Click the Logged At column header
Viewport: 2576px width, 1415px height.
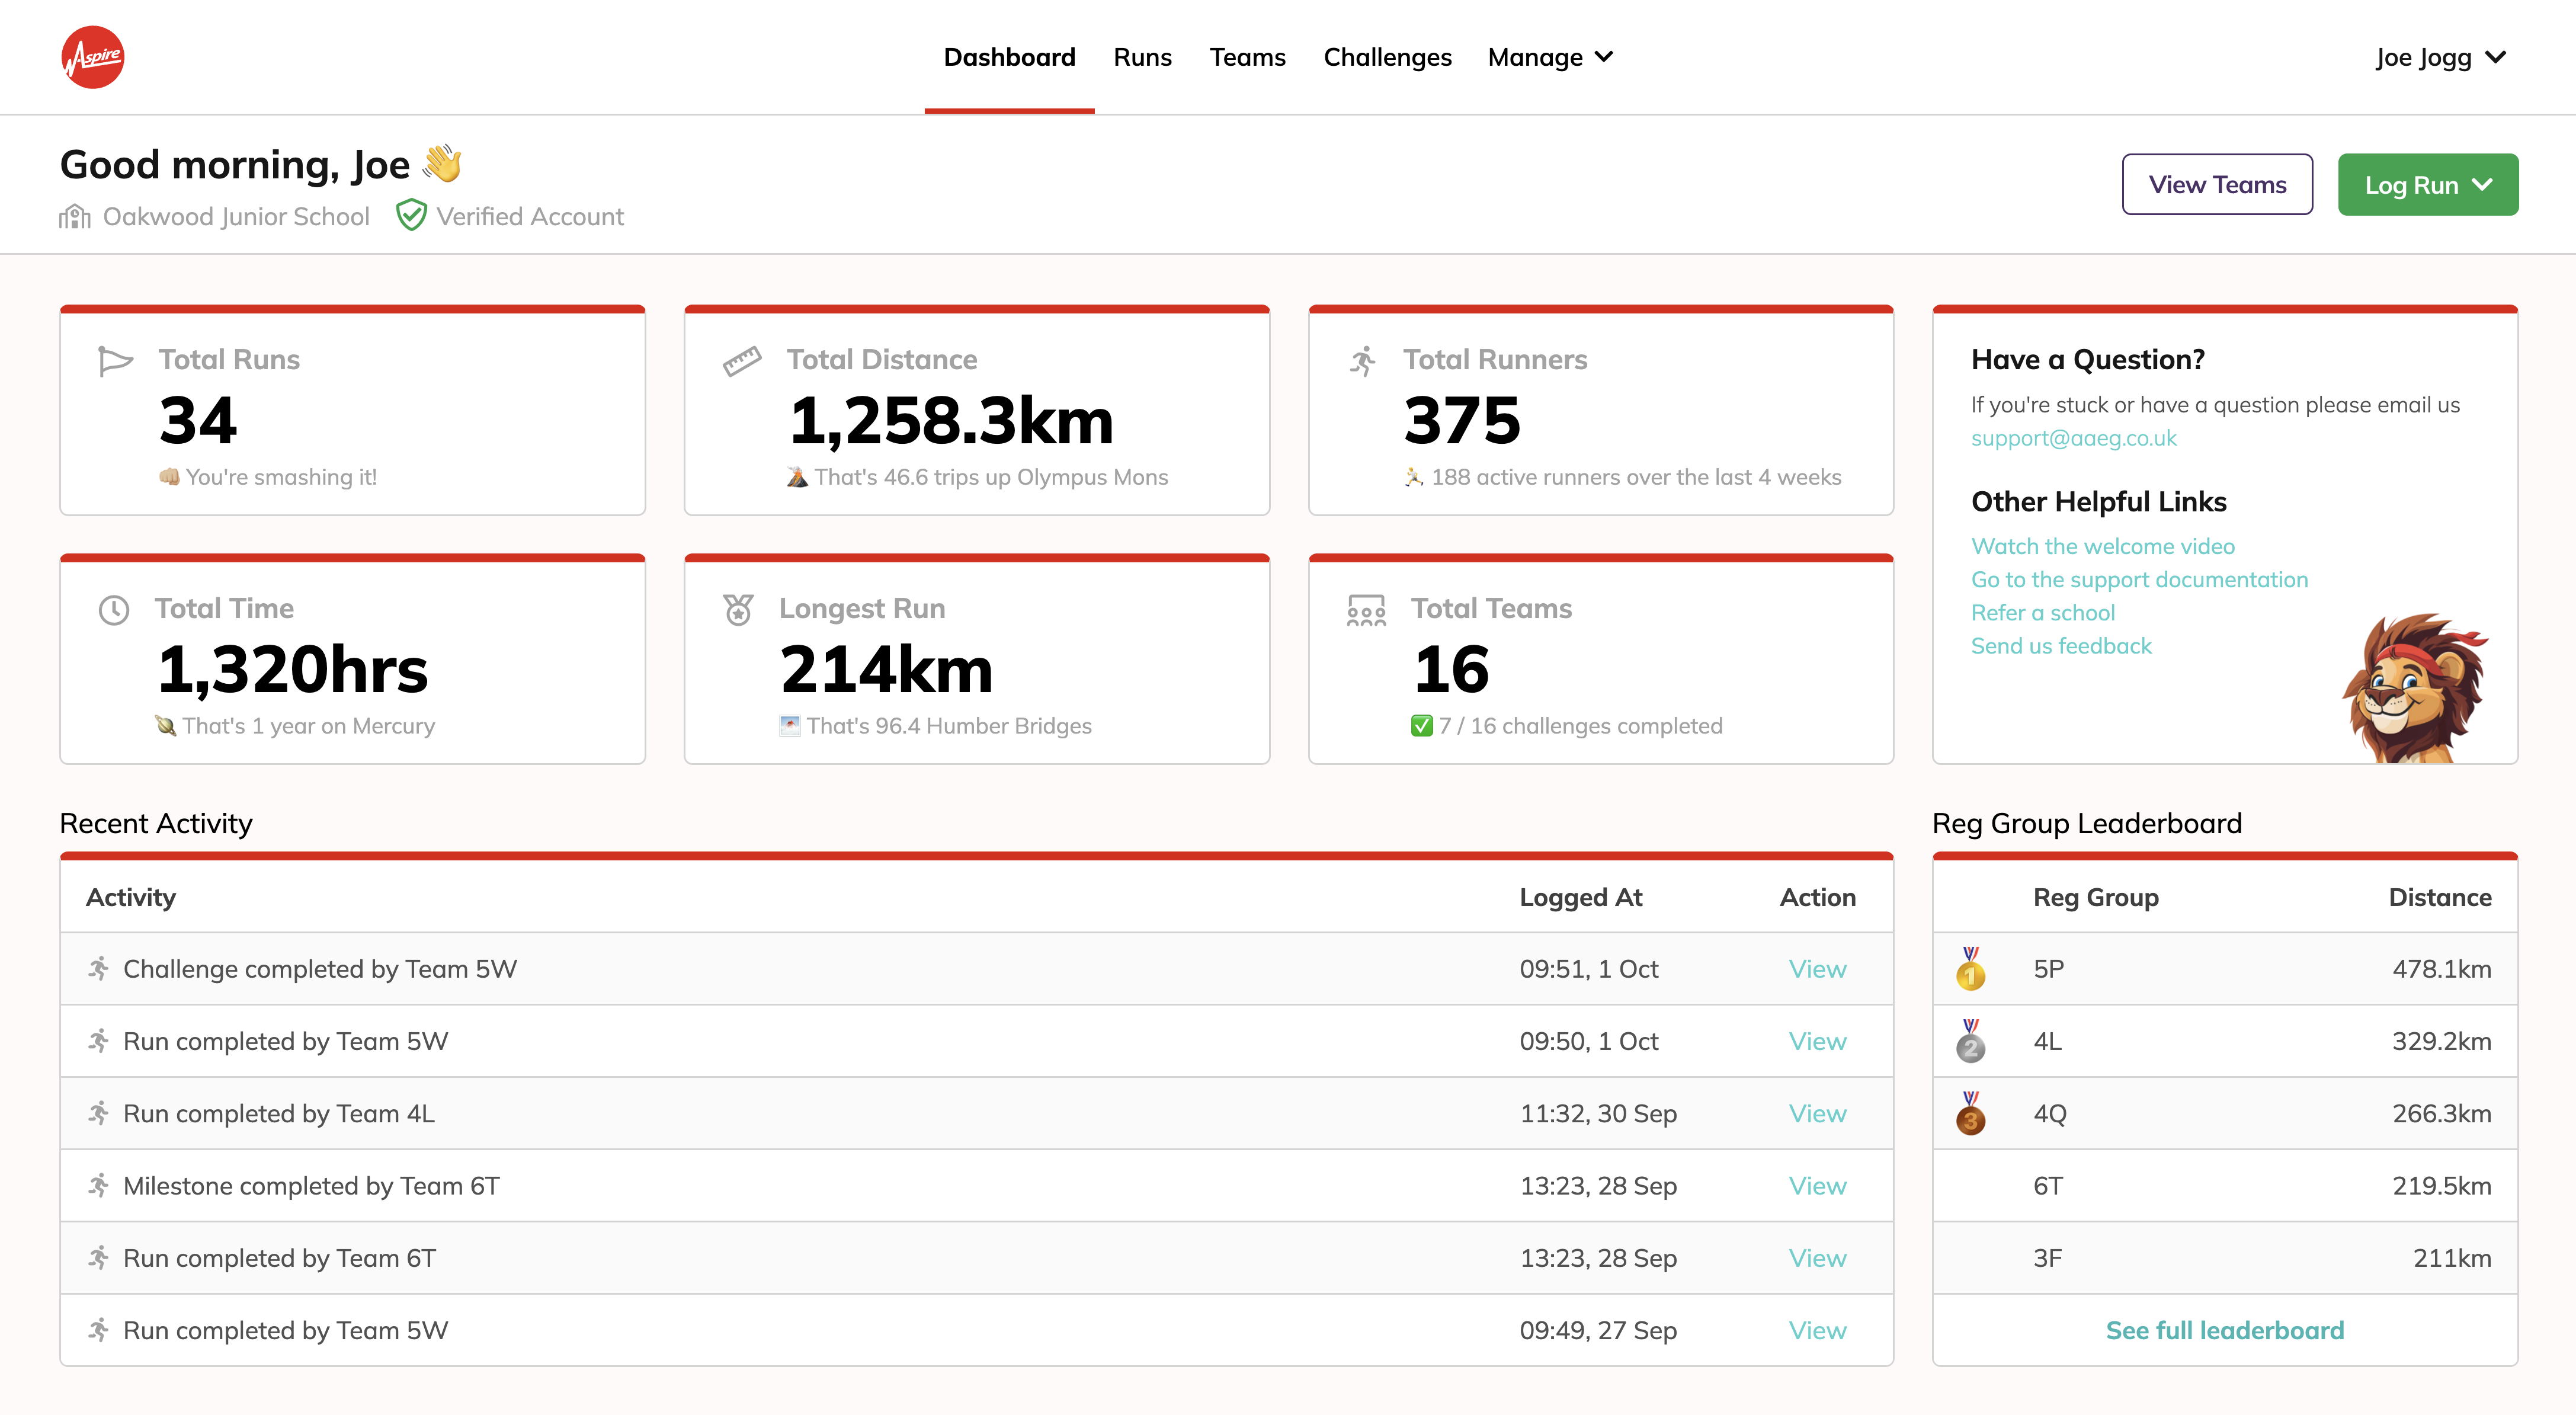[x=1580, y=897]
